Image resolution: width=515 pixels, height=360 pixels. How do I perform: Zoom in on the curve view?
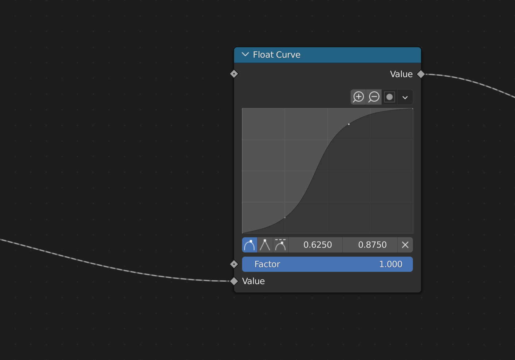tap(358, 97)
